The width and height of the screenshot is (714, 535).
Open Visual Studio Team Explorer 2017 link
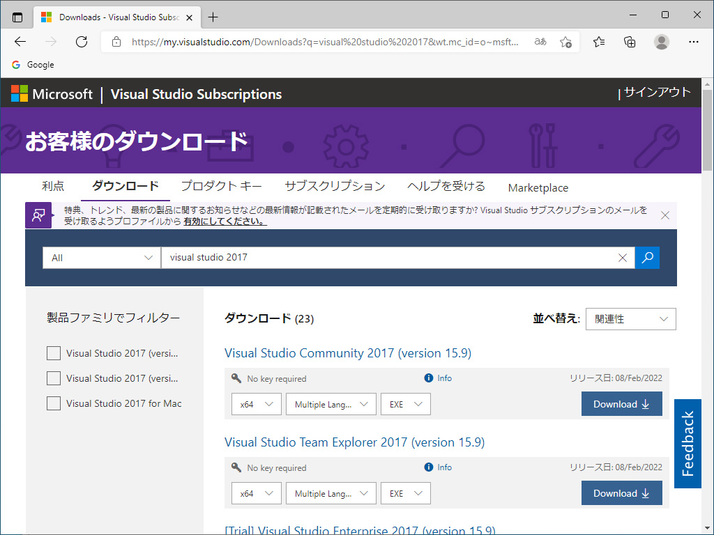point(354,442)
